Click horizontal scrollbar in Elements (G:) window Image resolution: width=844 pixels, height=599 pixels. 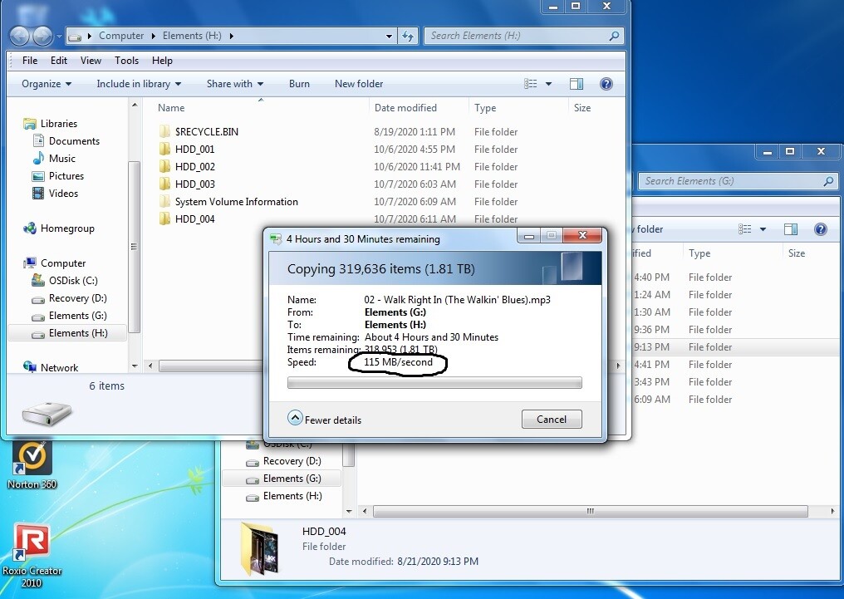click(590, 511)
